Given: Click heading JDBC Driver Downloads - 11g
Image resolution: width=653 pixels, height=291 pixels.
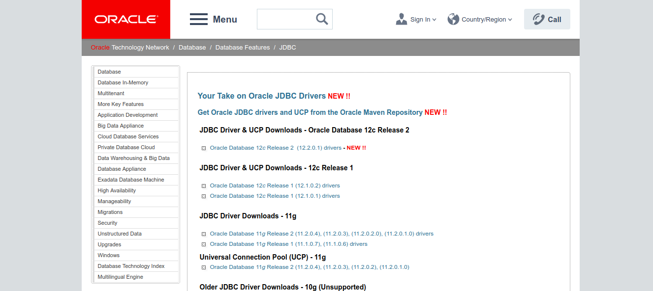Looking at the screenshot, I should (x=248, y=216).
